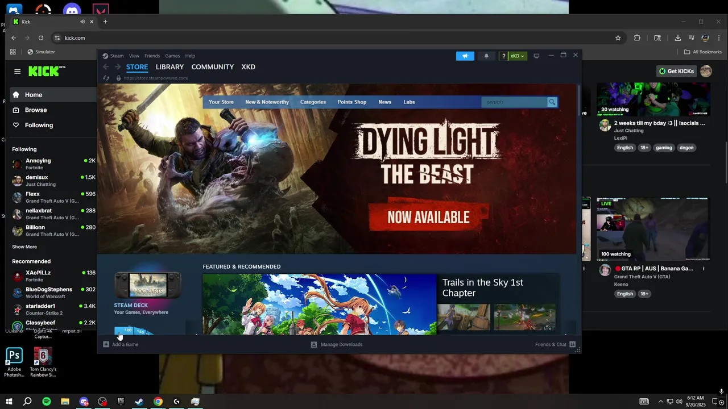Open the Games menu in Steam

click(x=172, y=56)
